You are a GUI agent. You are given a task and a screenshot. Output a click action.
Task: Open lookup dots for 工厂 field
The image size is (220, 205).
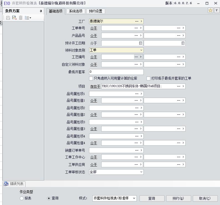(x=137, y=21)
